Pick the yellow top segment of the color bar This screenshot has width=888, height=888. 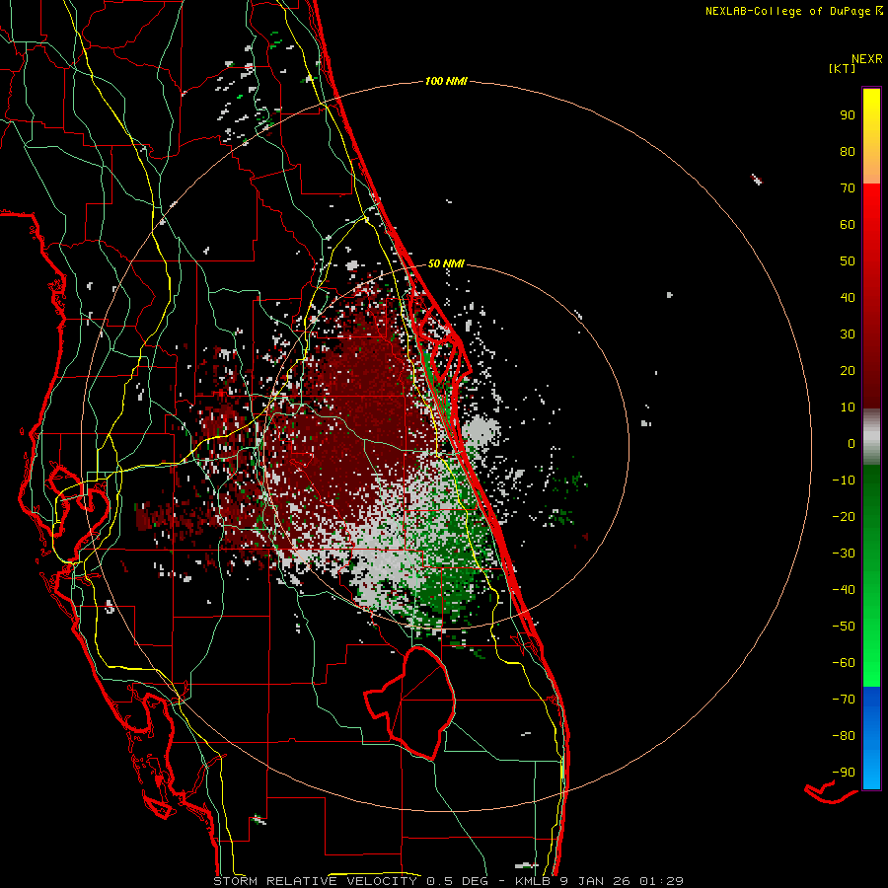click(x=871, y=136)
